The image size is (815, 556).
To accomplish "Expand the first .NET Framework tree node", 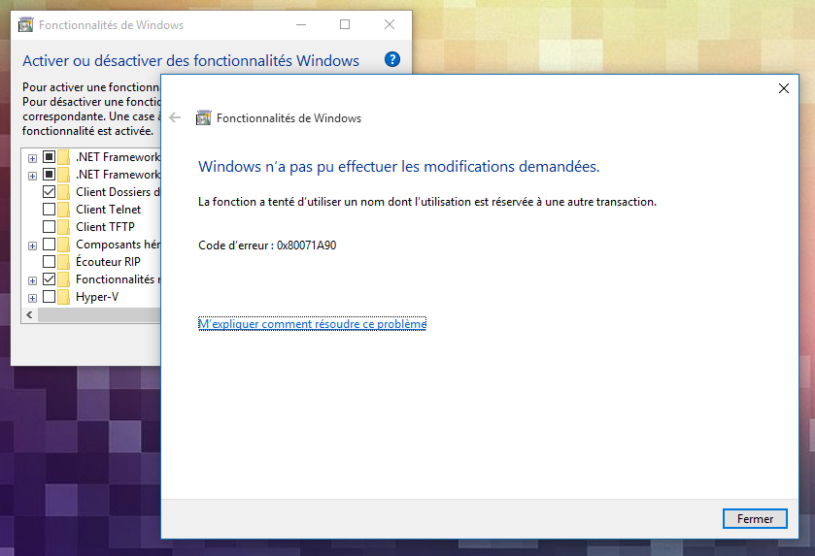I will click(x=32, y=158).
